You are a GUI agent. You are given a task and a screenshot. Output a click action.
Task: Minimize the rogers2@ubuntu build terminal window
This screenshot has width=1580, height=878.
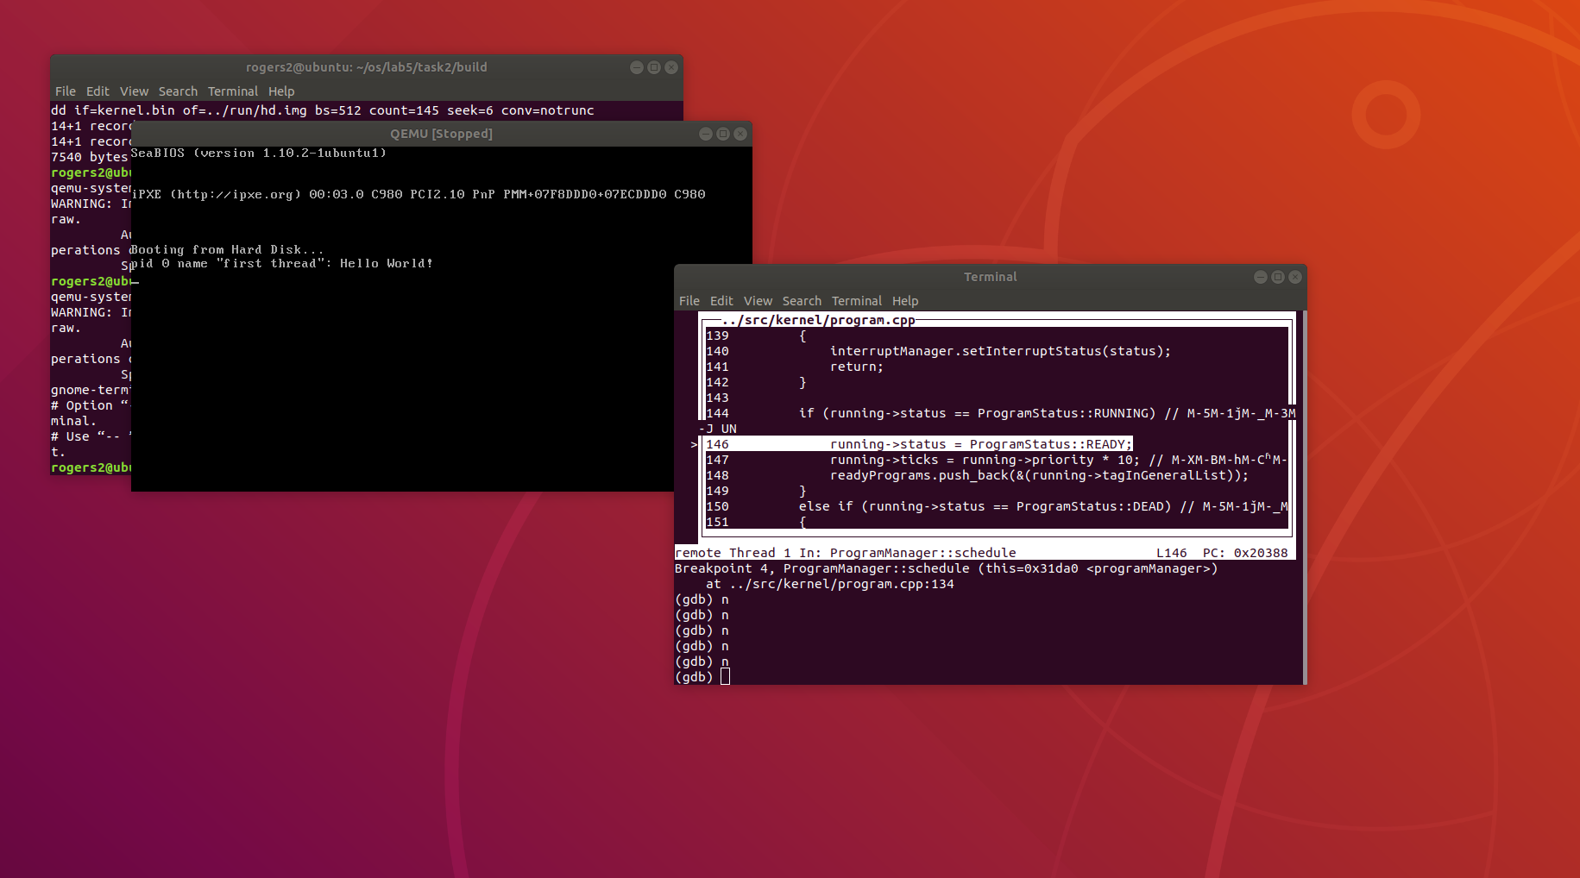coord(637,67)
